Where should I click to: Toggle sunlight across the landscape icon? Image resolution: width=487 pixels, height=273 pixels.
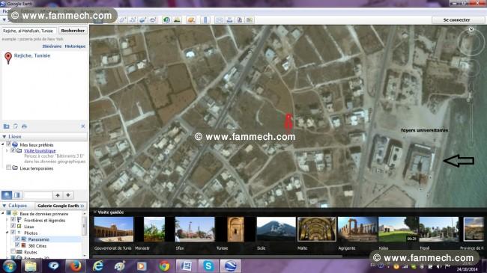click(x=177, y=20)
